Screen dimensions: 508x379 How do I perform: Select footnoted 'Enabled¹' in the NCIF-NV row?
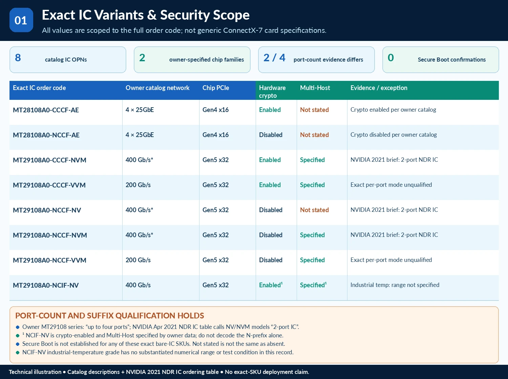click(x=271, y=285)
